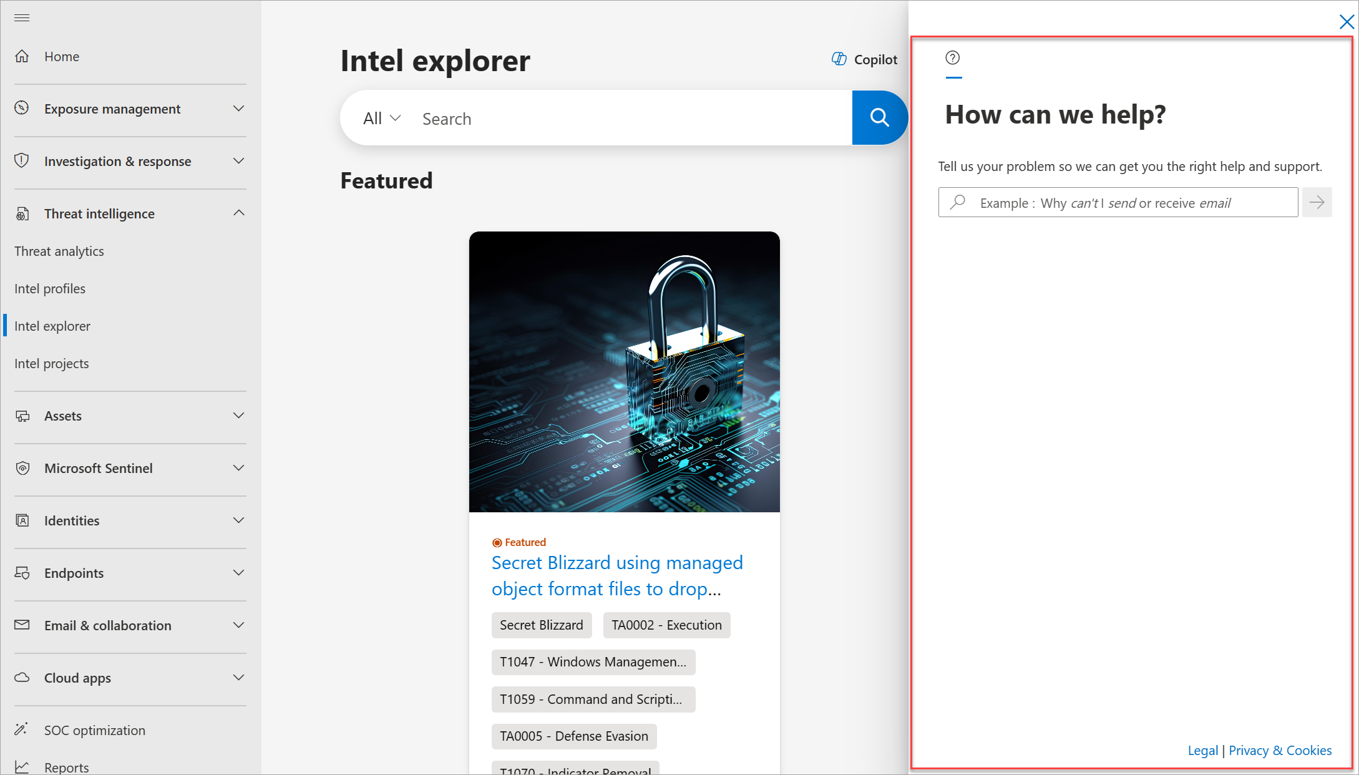The width and height of the screenshot is (1359, 775).
Task: Go to Home in sidebar
Action: click(62, 56)
